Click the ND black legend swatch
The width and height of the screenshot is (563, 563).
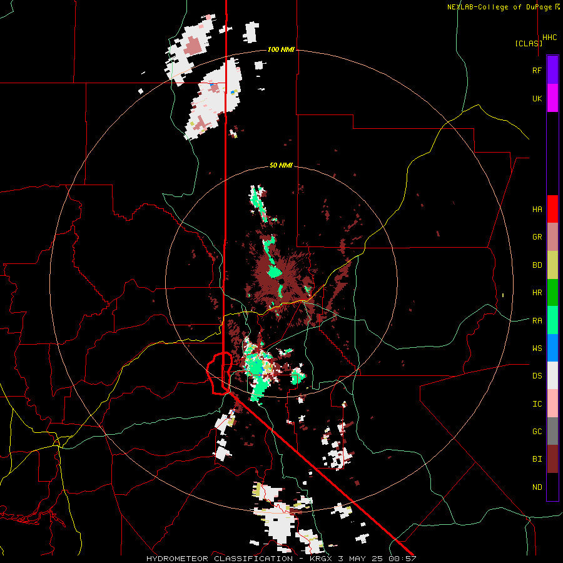click(552, 487)
